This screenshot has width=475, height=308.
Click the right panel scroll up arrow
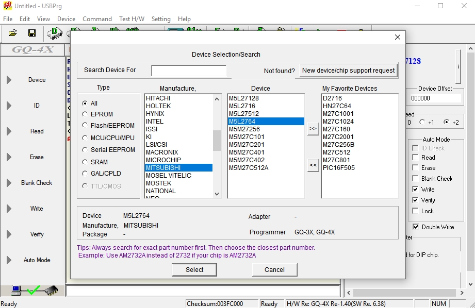tap(470, 48)
